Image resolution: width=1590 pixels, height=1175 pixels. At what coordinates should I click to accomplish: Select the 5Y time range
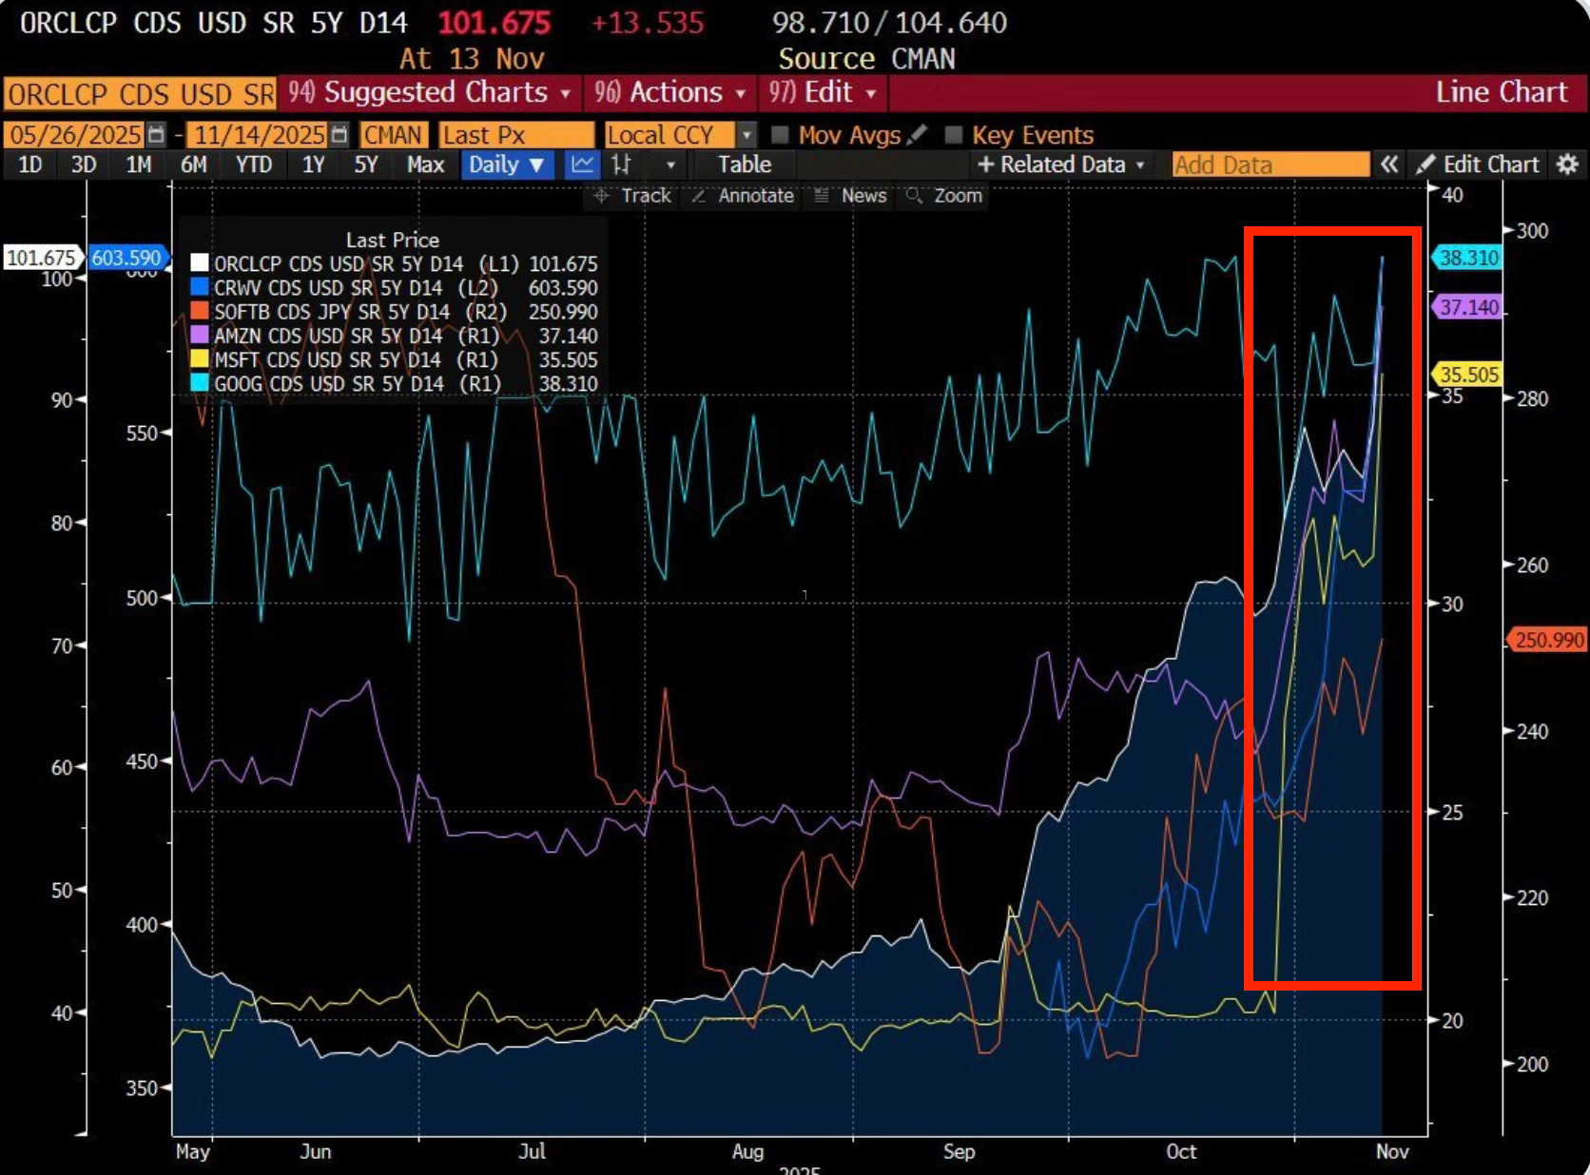click(x=366, y=164)
